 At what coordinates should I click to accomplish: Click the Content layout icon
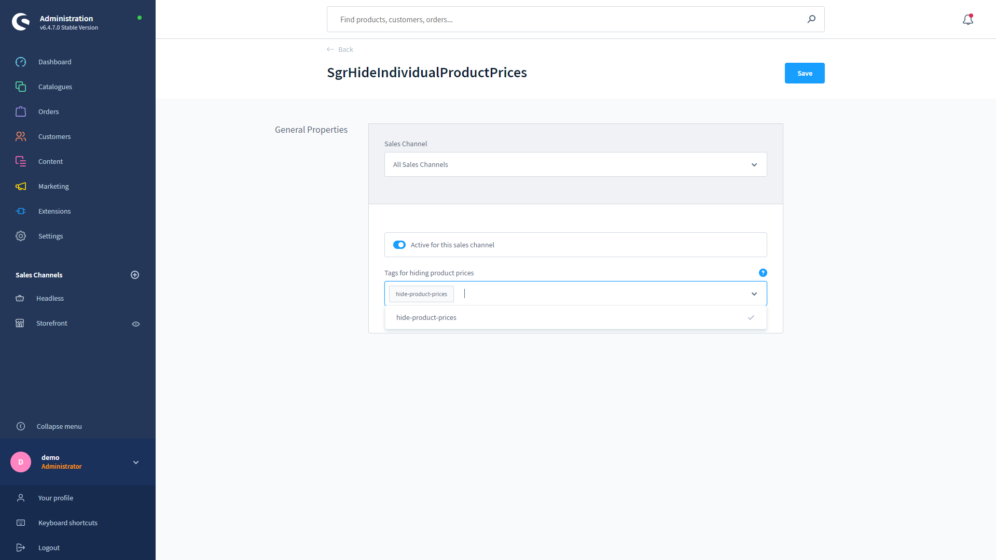pos(21,161)
